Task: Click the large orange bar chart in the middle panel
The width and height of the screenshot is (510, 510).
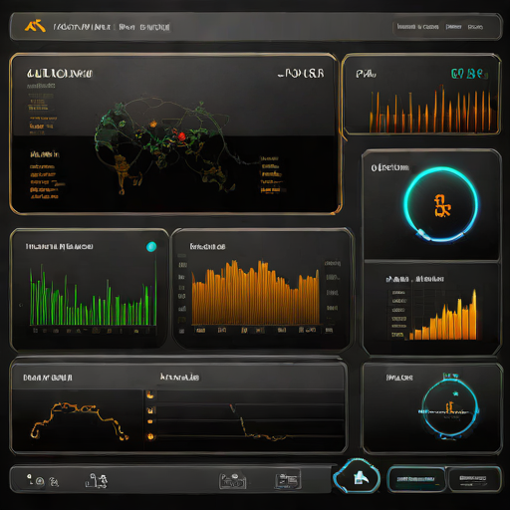Action: (255, 292)
